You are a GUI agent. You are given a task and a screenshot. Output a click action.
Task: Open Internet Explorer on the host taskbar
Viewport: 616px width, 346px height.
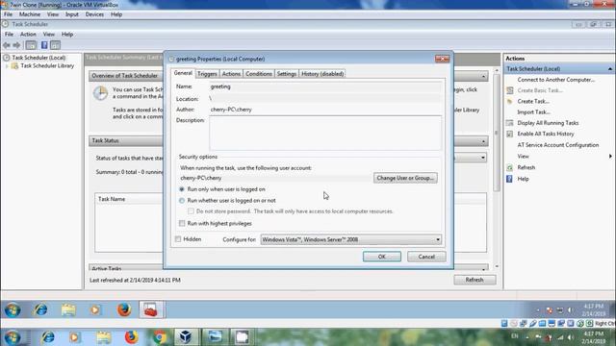pos(48,337)
